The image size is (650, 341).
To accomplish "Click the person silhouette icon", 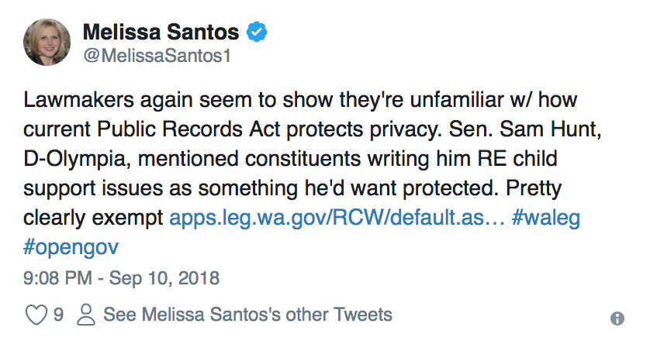I will (x=86, y=315).
